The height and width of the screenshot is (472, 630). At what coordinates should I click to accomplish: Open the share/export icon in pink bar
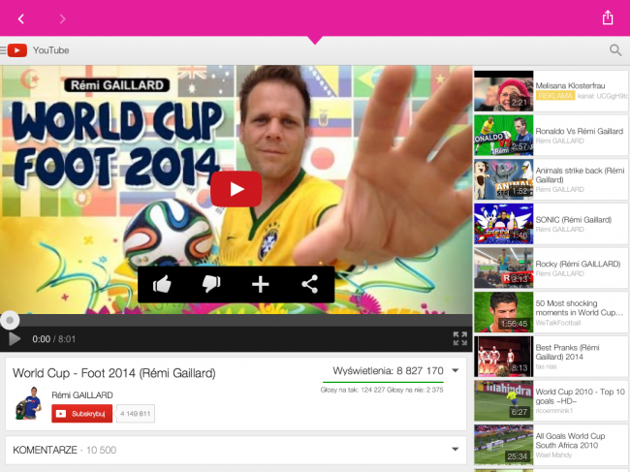coord(608,17)
